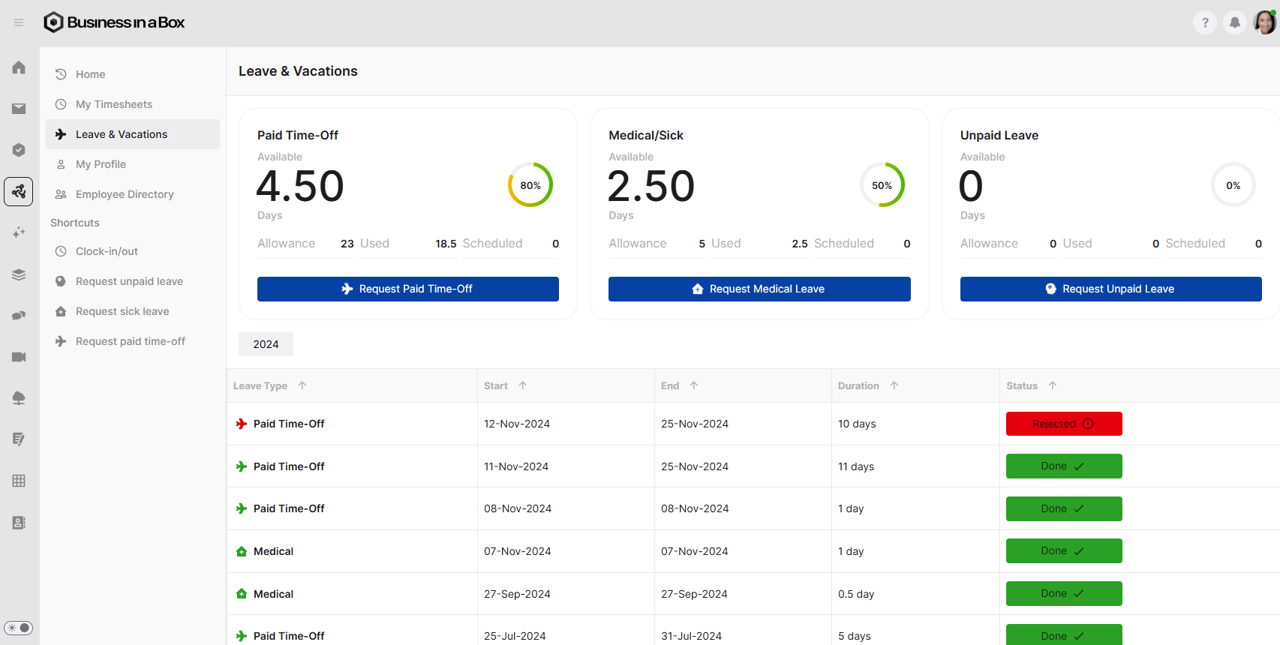This screenshot has height=645, width=1280.
Task: Click the 50% Medical/Sick progress ring
Action: (882, 185)
